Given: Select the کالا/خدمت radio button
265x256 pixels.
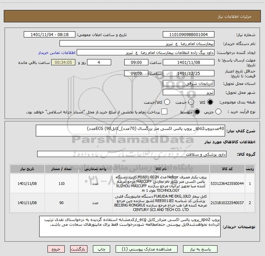Looking at the screenshot, I should point(167,102).
